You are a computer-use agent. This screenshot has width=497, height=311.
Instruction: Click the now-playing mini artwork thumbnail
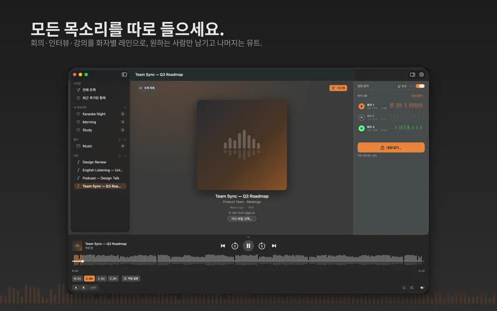click(x=77, y=246)
